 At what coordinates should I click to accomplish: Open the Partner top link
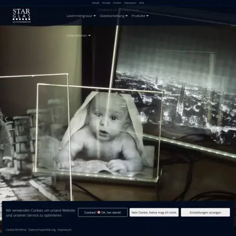pos(117,3)
